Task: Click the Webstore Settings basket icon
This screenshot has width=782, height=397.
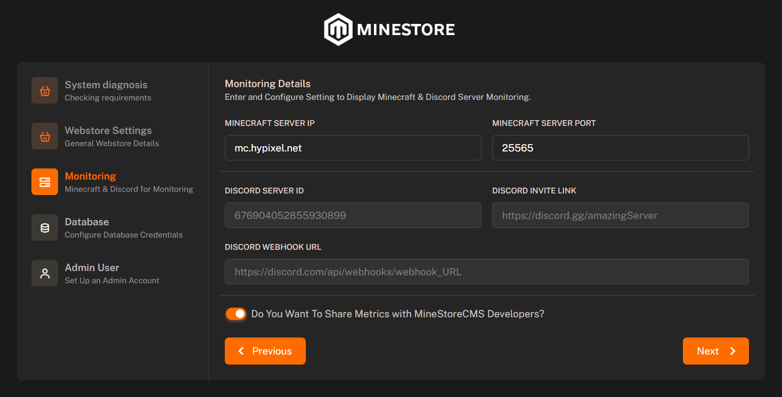Action: coord(45,136)
